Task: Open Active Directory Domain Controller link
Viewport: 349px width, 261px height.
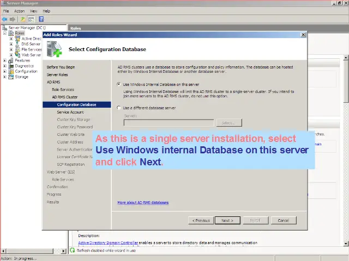Action: pyautogui.click(x=108, y=243)
